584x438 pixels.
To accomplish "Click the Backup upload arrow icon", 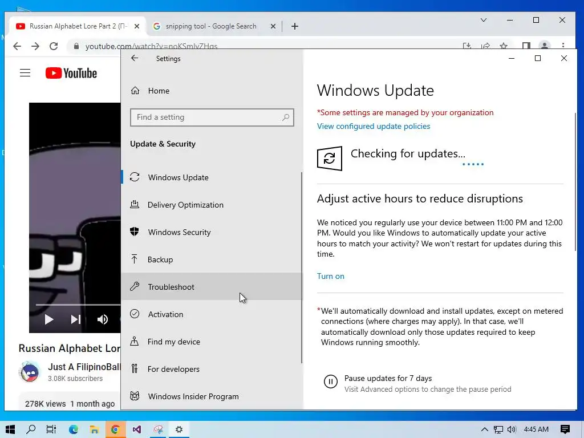I will pos(135,259).
